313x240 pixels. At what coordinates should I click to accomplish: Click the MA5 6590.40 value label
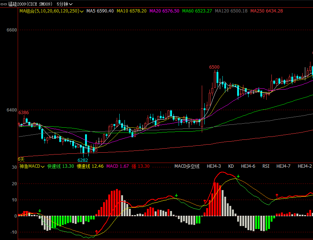[x=100, y=11]
